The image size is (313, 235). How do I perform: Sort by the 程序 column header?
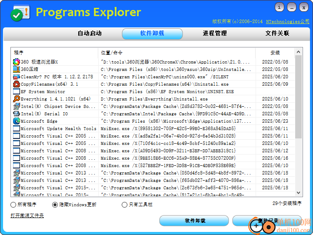(x=54, y=53)
